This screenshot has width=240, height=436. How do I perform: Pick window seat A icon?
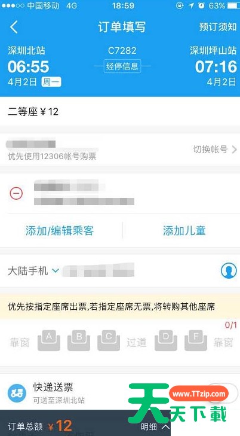49,340
